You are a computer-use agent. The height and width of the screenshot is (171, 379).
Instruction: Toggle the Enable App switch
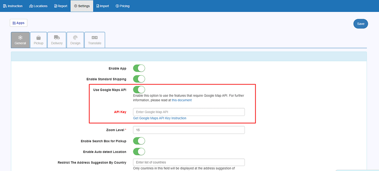[x=139, y=68]
